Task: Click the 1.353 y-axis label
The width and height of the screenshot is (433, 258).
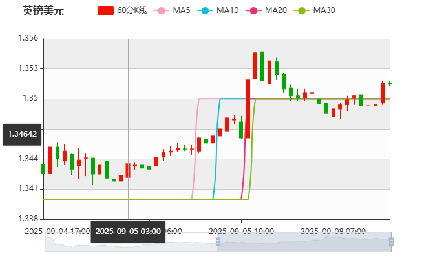Action: point(28,68)
